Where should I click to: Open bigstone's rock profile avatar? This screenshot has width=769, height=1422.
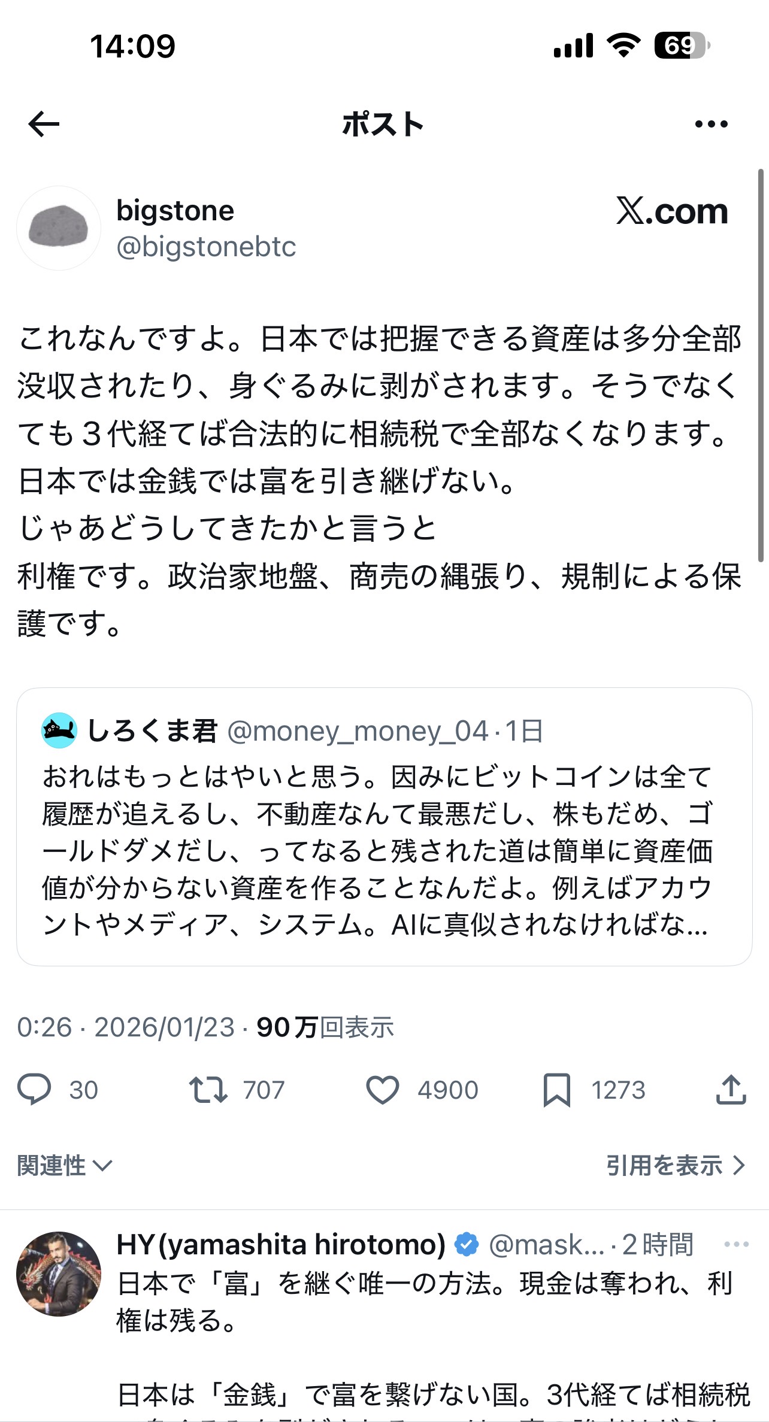click(59, 228)
